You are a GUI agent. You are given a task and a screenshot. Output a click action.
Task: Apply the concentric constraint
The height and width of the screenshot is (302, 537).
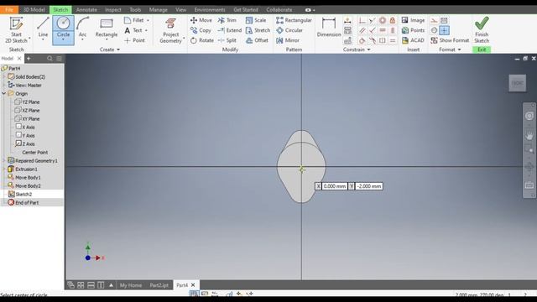(x=383, y=20)
